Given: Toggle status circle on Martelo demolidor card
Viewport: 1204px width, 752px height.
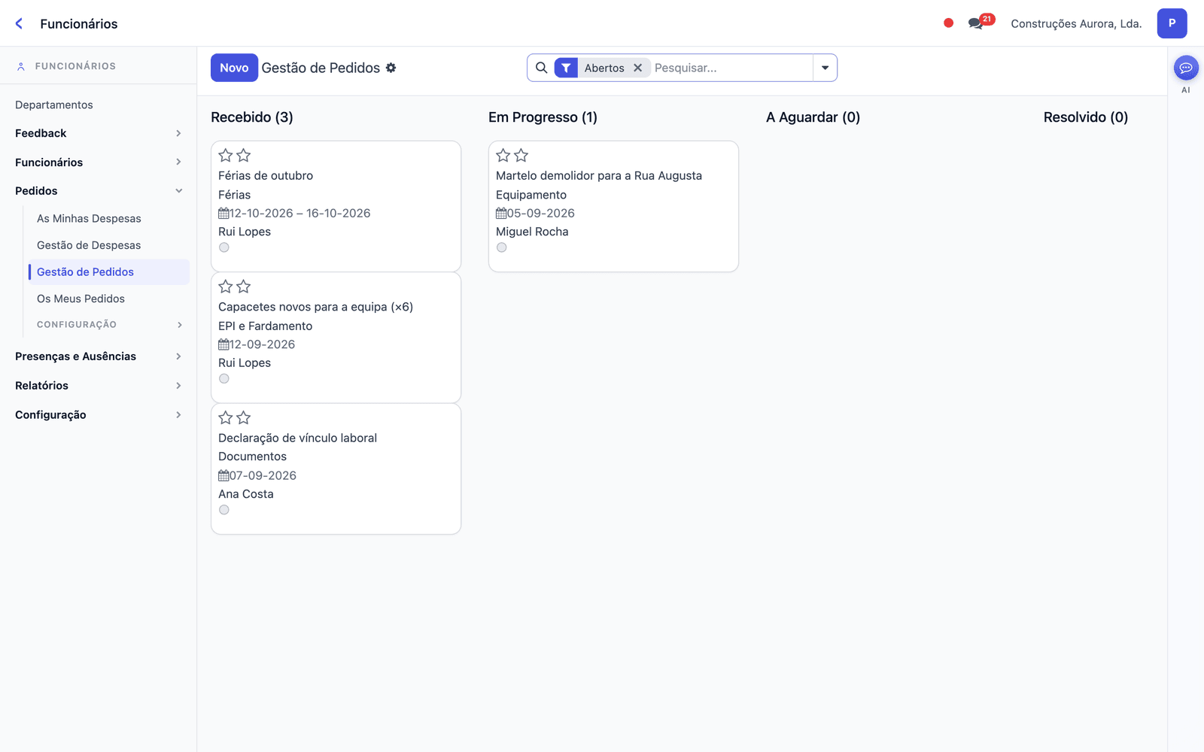Looking at the screenshot, I should 502,247.
